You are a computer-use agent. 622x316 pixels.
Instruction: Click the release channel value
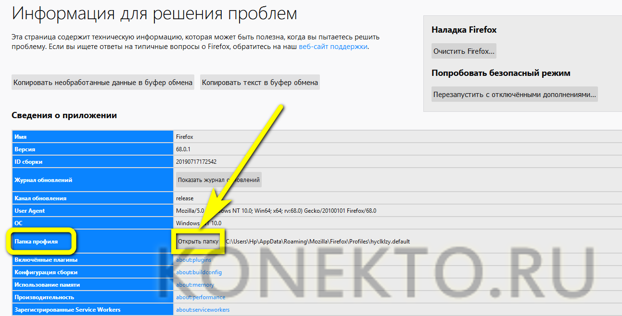[185, 198]
